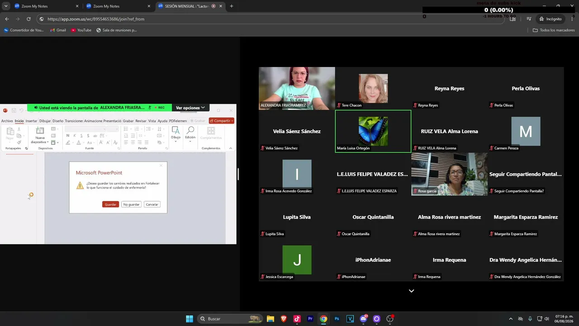Viewport: 579px width, 326px height.
Task: Click the Complementos grid icon
Action: 211,130
